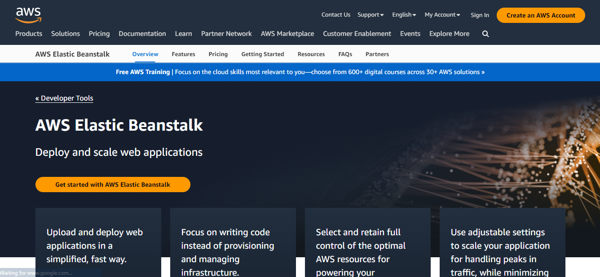Open the Getting Started tab
This screenshot has height=277, width=600.
tap(263, 54)
